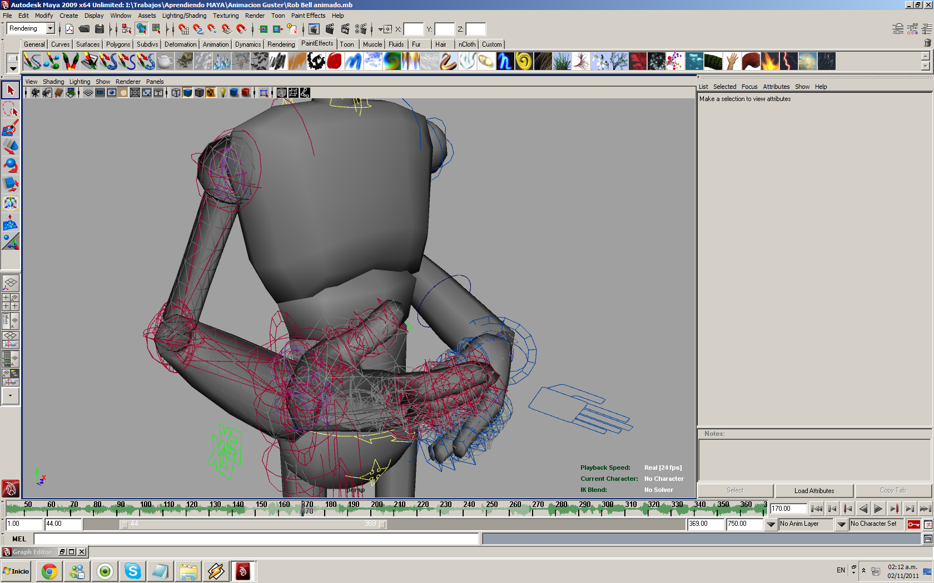This screenshot has height=583, width=934.
Task: Click the open scene folder icon
Action: click(85, 29)
